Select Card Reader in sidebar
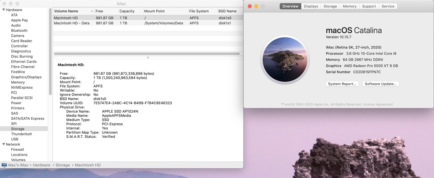The height and width of the screenshot is (178, 434). (21, 41)
